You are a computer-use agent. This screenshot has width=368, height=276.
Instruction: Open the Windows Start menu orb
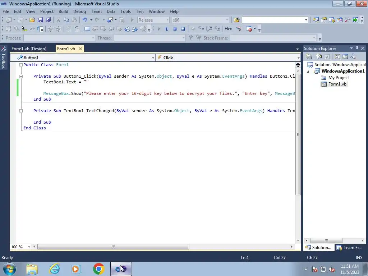point(10,269)
